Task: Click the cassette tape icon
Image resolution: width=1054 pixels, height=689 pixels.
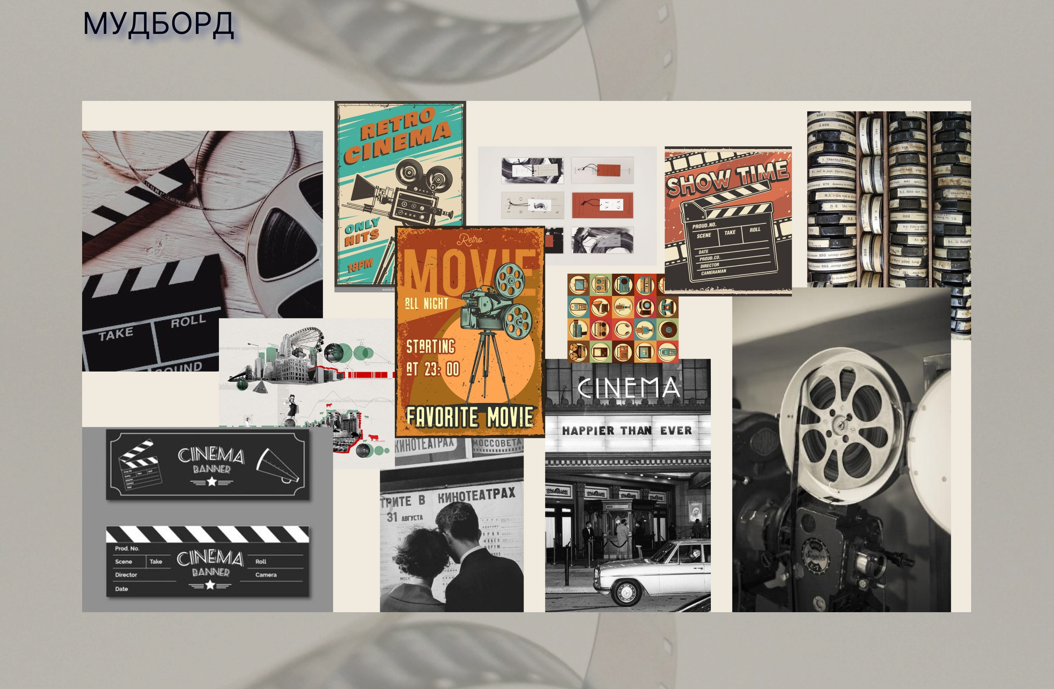Action: pos(646,285)
